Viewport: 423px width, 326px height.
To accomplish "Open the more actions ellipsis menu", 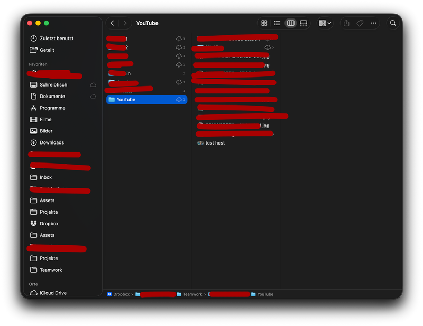I will click(373, 23).
